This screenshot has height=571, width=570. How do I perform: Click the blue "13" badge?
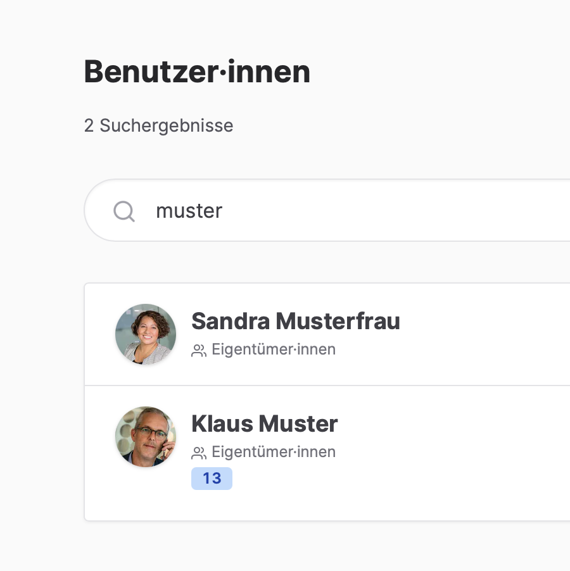pyautogui.click(x=212, y=479)
